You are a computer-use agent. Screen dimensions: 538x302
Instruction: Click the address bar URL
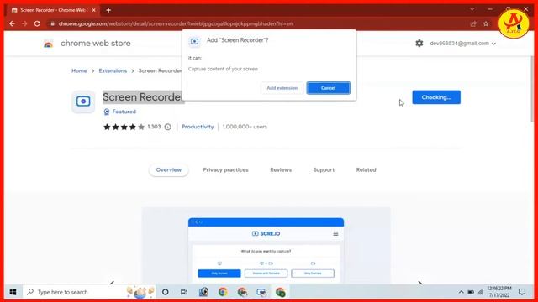tap(176, 23)
